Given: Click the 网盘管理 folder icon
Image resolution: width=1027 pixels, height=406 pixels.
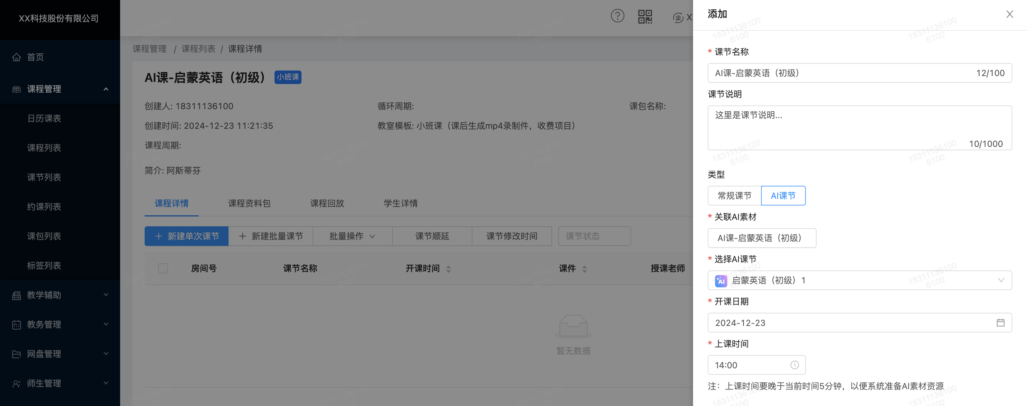Looking at the screenshot, I should pyautogui.click(x=16, y=354).
